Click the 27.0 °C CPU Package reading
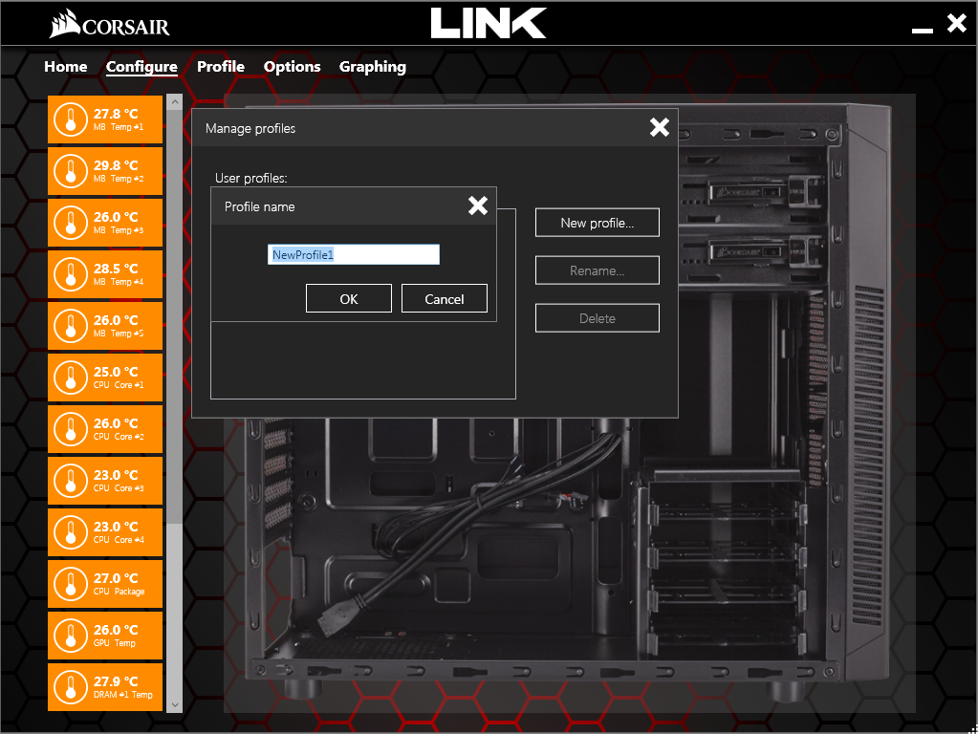 (116, 578)
